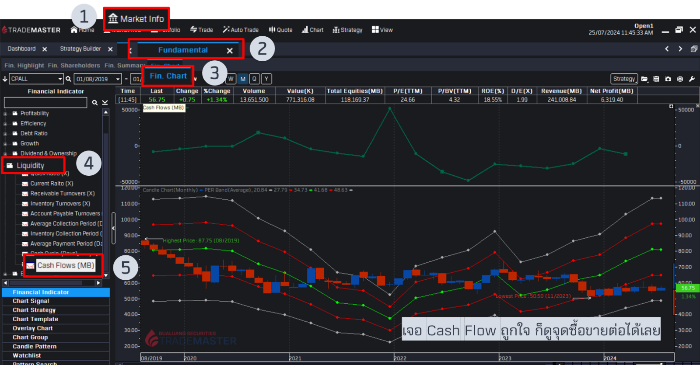Select monthly M timeframe
Screen dimensions: 700x365
point(243,79)
